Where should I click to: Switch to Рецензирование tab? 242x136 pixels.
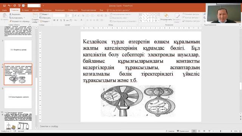[x=88, y=10]
